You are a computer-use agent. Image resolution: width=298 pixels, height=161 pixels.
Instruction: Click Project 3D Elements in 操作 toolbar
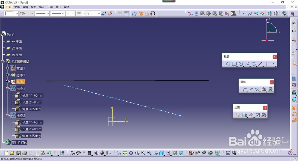[270, 89]
